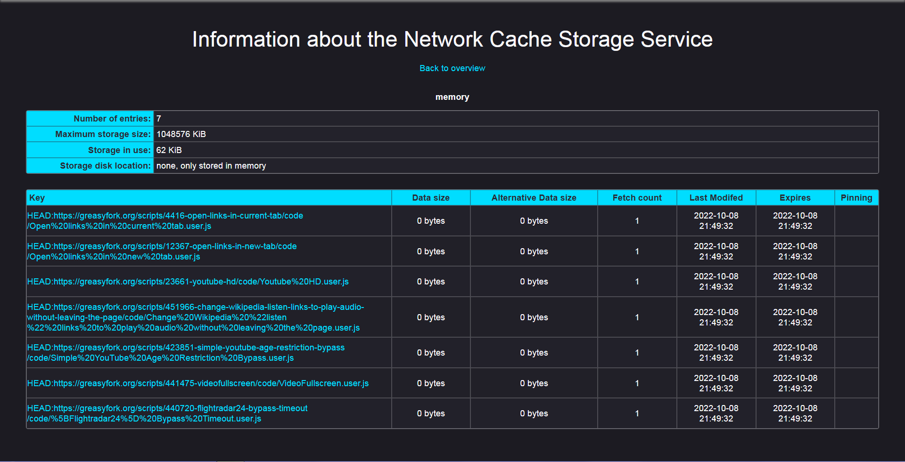Click Expires date of Flightradar24 row

[795, 413]
